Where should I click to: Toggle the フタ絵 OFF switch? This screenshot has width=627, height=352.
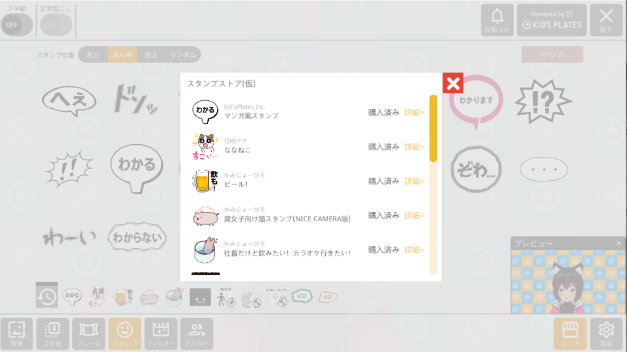coord(17,24)
